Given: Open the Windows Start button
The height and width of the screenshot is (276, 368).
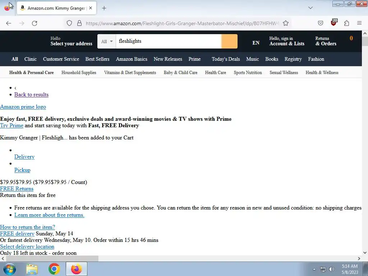Looking at the screenshot, I should (9, 269).
